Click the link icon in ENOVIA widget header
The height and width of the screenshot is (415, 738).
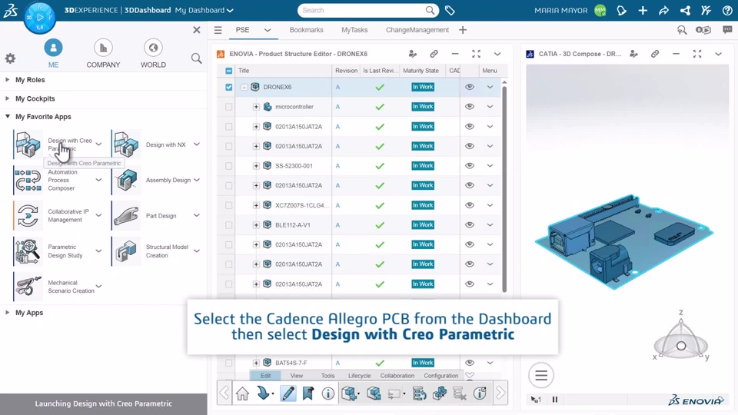point(434,54)
